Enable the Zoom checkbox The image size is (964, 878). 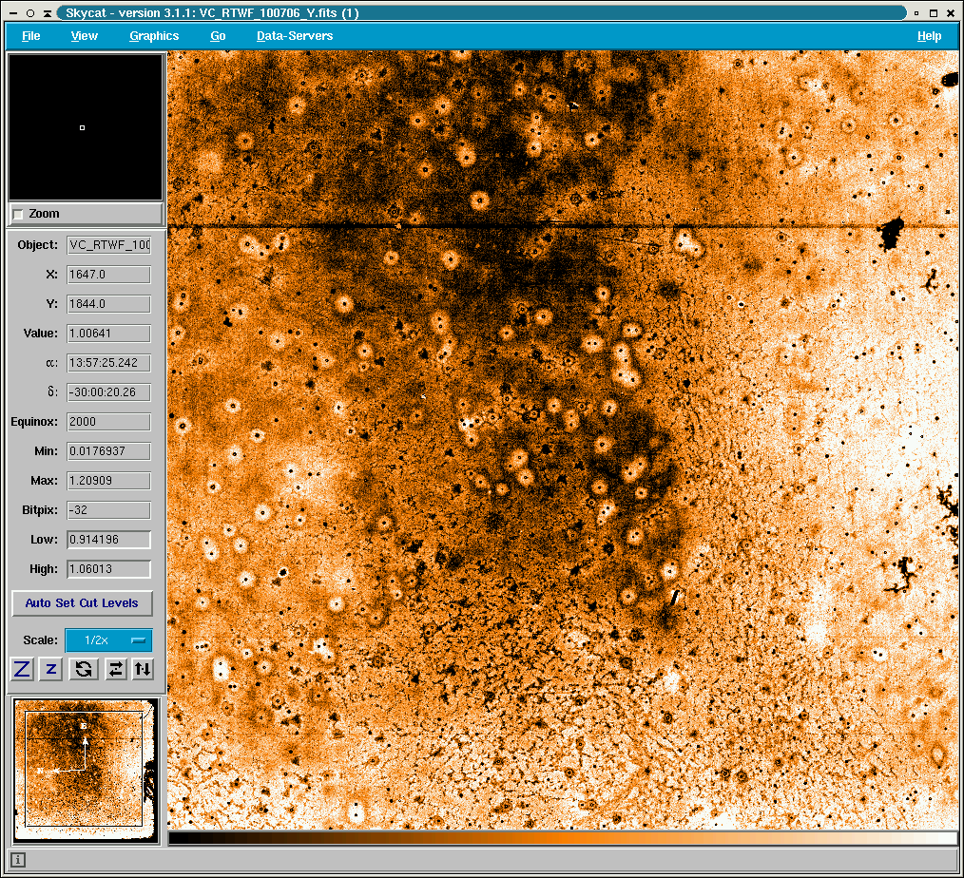click(x=18, y=215)
